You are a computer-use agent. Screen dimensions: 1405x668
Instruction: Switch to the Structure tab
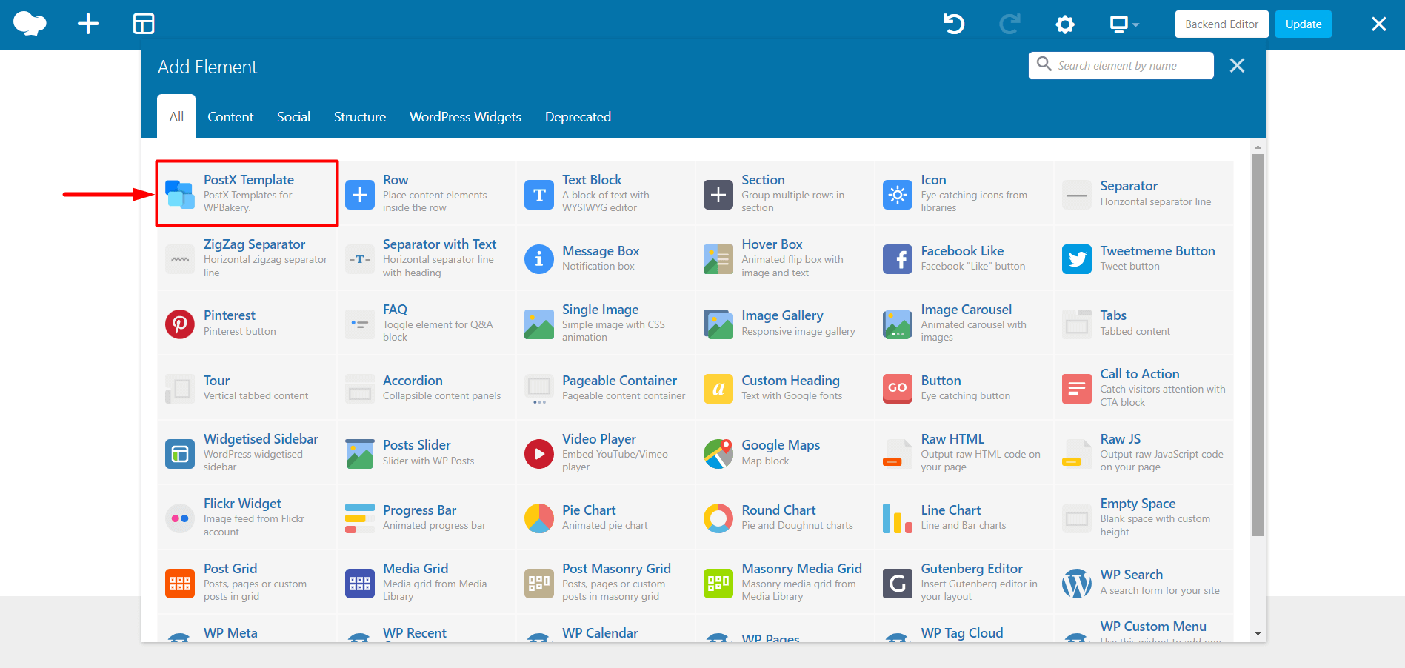click(360, 117)
